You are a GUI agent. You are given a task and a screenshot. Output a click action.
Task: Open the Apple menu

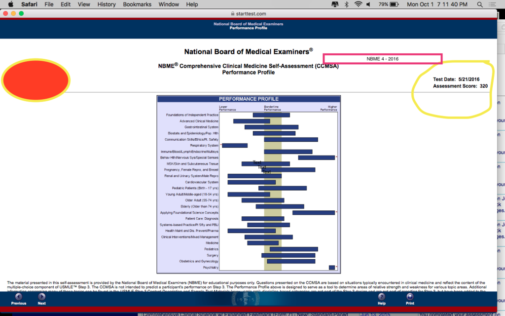[x=10, y=4]
